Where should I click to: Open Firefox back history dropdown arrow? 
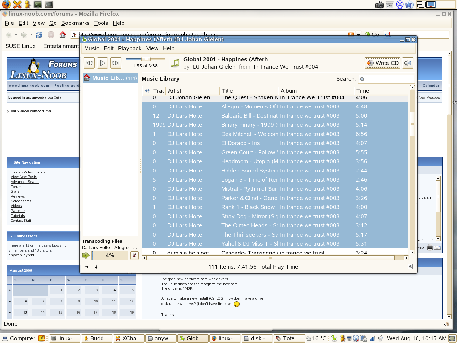coord(16,35)
